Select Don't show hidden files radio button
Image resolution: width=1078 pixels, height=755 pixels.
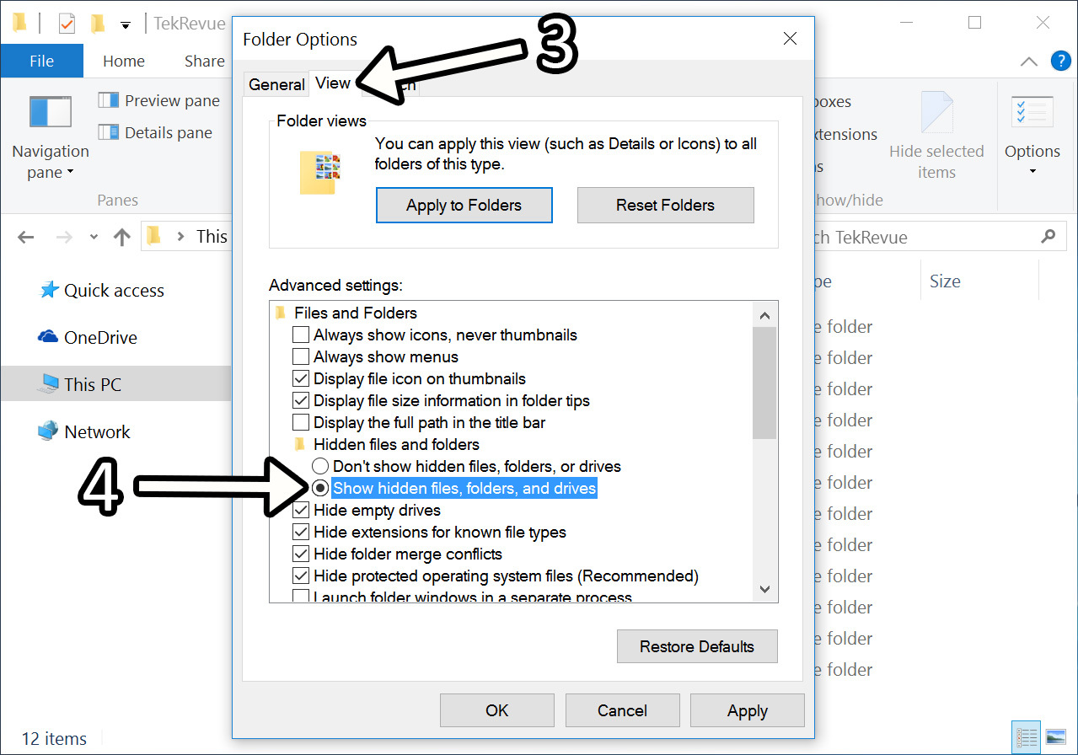click(x=320, y=466)
